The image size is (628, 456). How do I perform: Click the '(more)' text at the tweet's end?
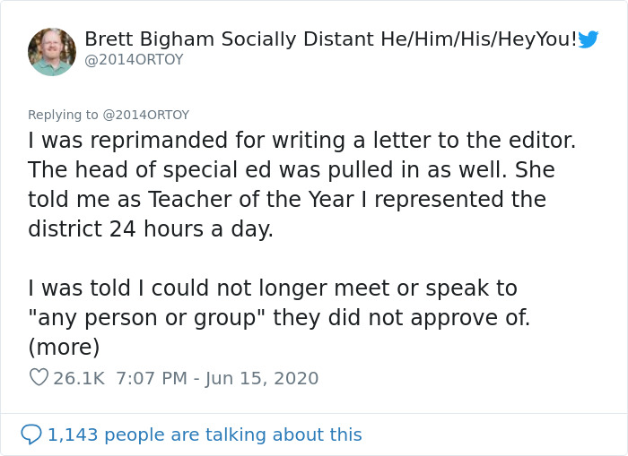pos(64,346)
